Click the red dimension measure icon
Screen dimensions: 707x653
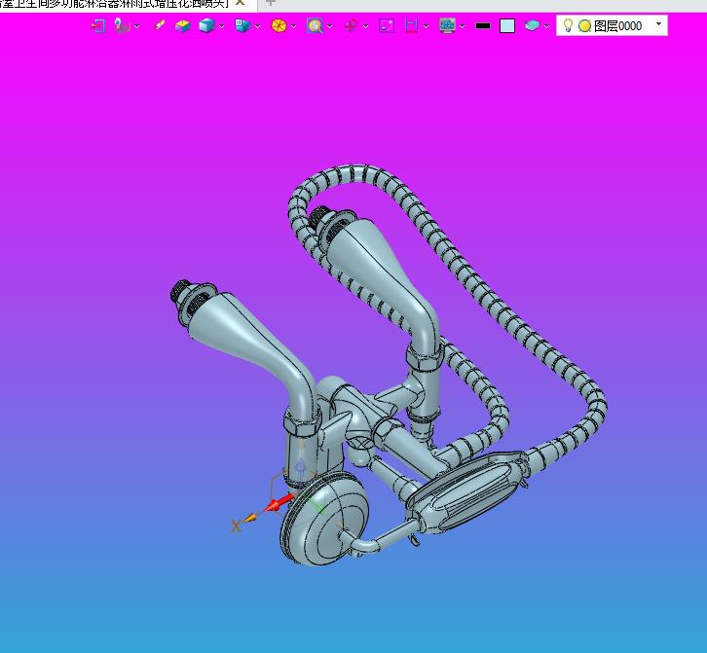(x=411, y=25)
